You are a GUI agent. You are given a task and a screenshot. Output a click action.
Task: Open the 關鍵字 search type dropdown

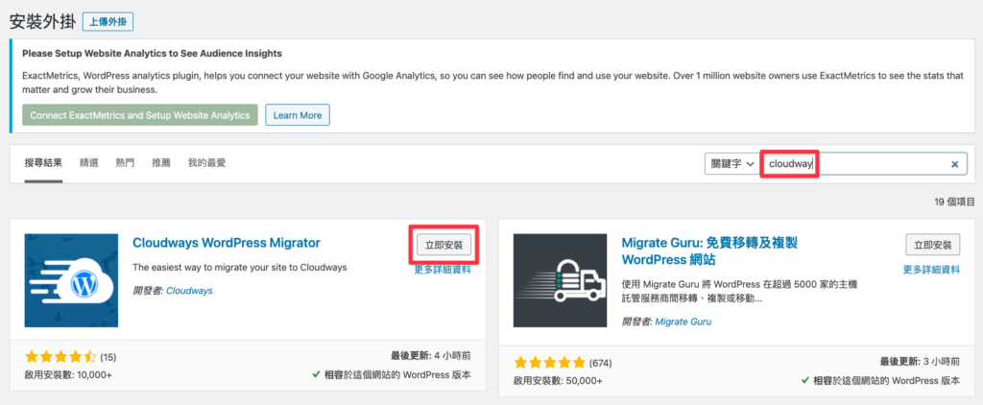click(731, 164)
